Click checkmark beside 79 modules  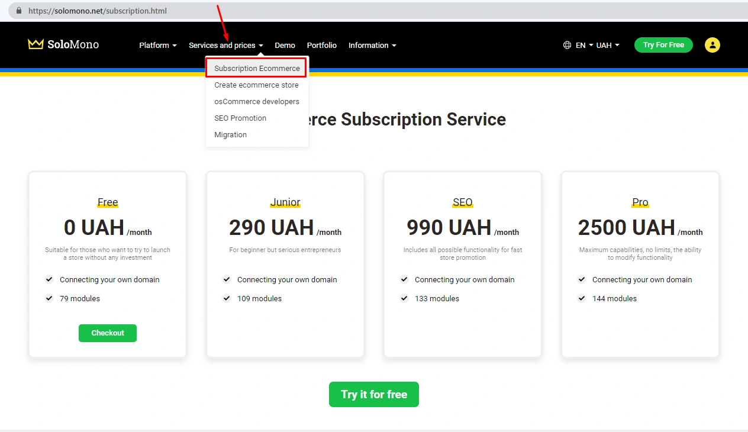click(x=49, y=298)
